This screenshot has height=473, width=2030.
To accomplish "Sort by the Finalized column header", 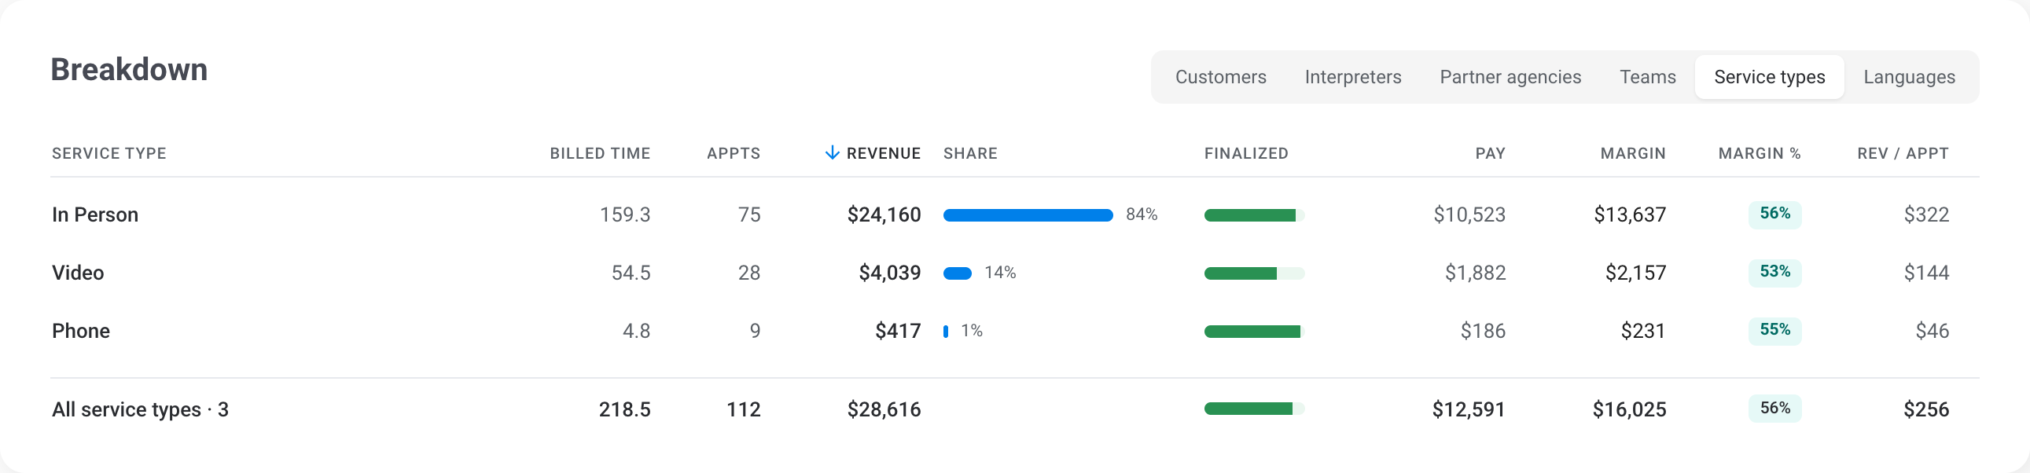I will pyautogui.click(x=1246, y=153).
